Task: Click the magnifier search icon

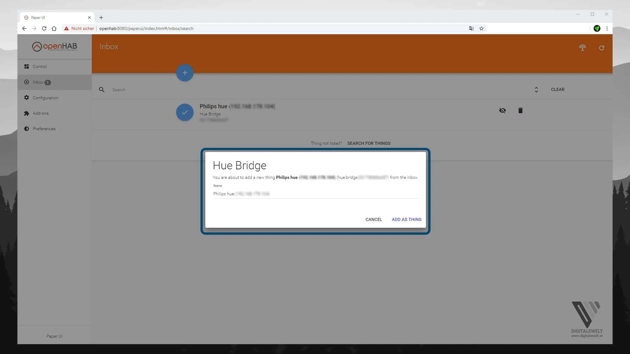Action: pos(102,89)
